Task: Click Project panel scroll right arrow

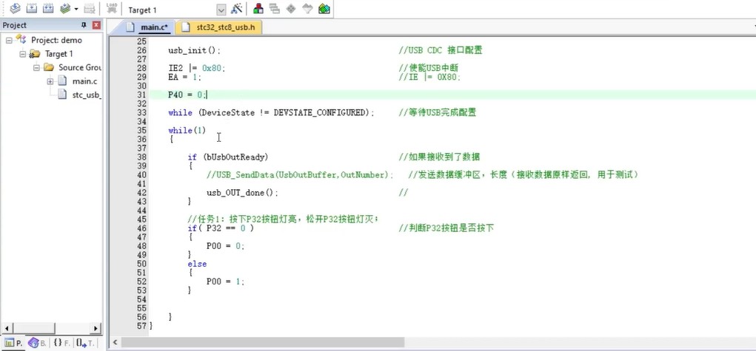Action: tap(96, 328)
